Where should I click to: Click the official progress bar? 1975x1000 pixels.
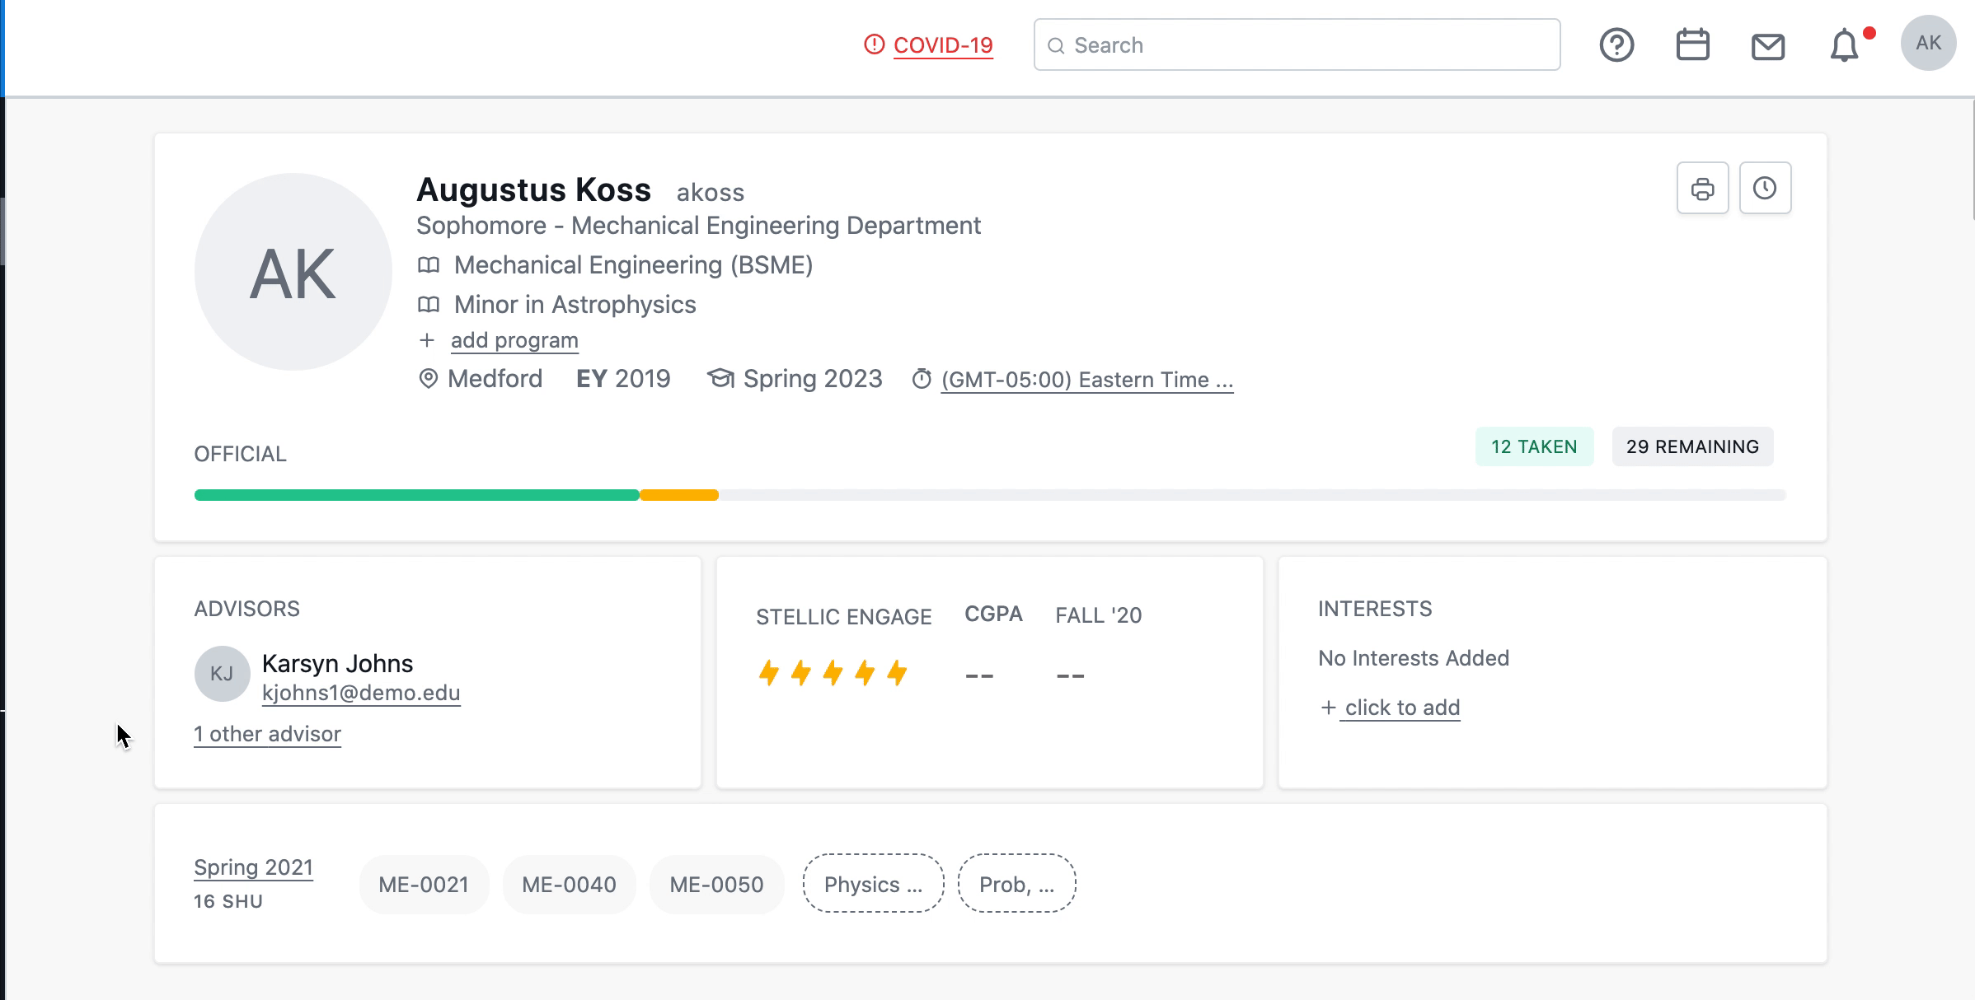[x=989, y=495]
